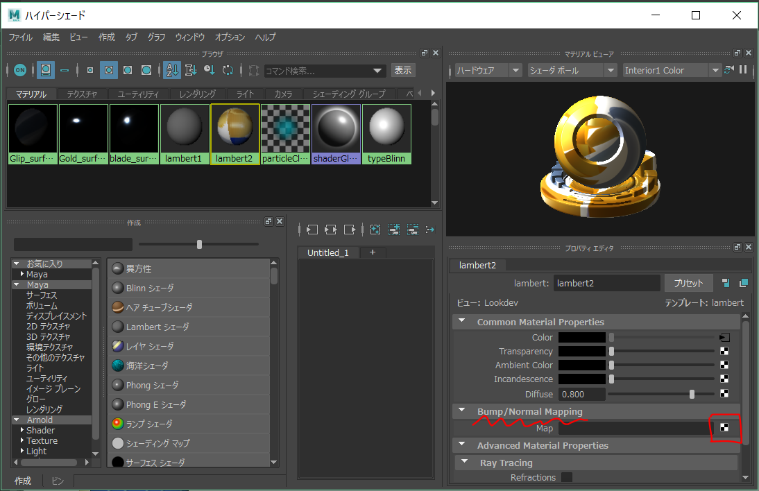
Task: Collapse Common Material Properties section
Action: (462, 320)
